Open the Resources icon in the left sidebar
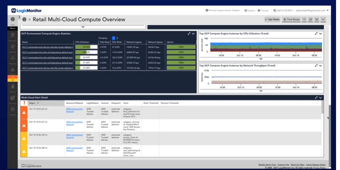The height and width of the screenshot is (170, 340). tap(13, 35)
